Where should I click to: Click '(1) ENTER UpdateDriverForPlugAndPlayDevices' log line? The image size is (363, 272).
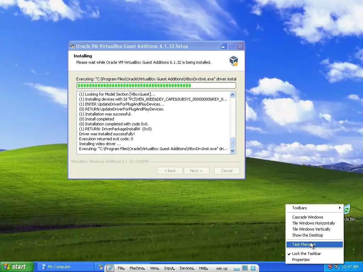click(122, 104)
